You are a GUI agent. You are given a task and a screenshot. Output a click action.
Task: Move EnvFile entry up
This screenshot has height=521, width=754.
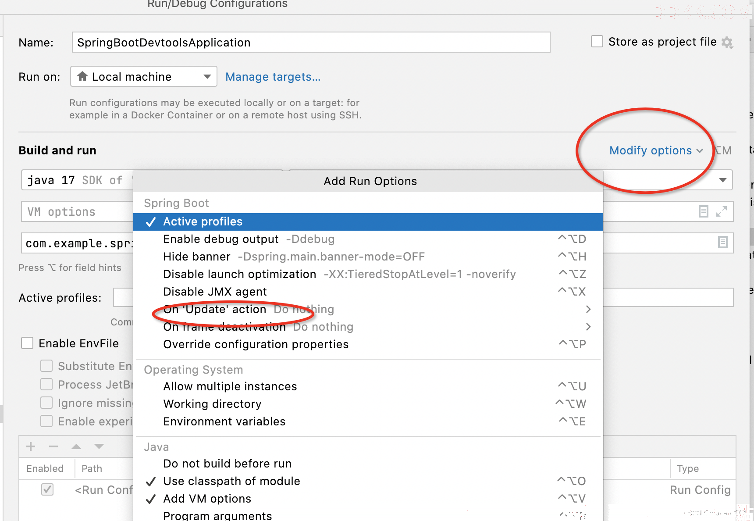click(76, 446)
